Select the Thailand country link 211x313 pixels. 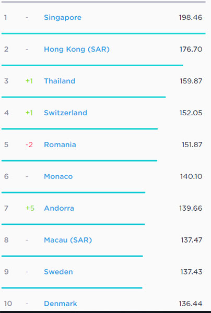(x=60, y=81)
